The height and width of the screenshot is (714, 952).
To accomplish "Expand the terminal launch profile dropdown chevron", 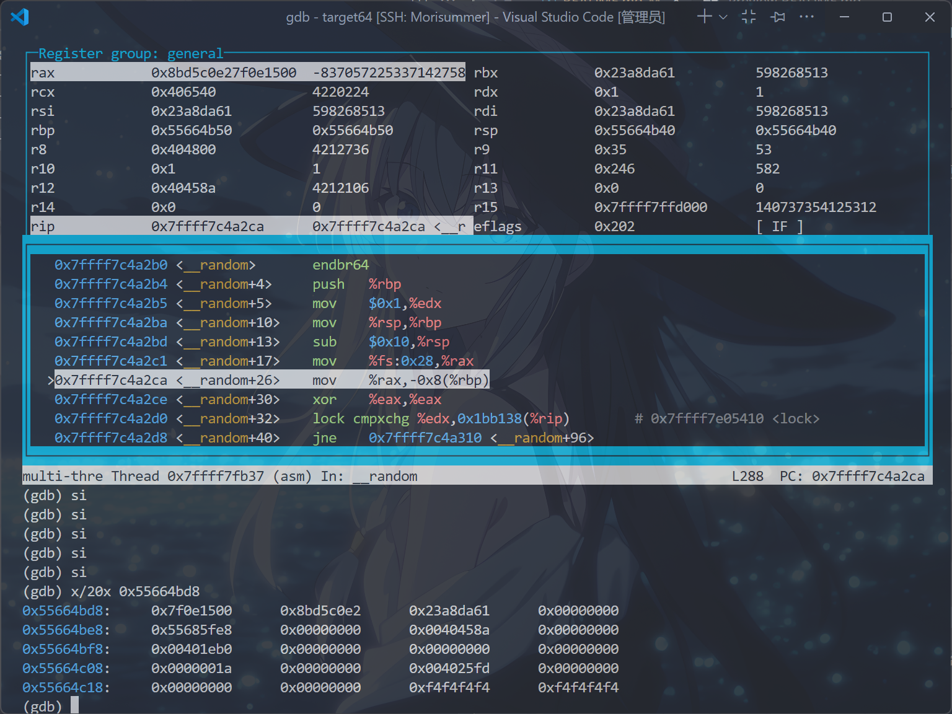I will 723,17.
